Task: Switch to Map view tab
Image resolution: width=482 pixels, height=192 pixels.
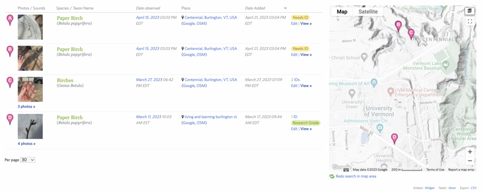Action: (342, 12)
